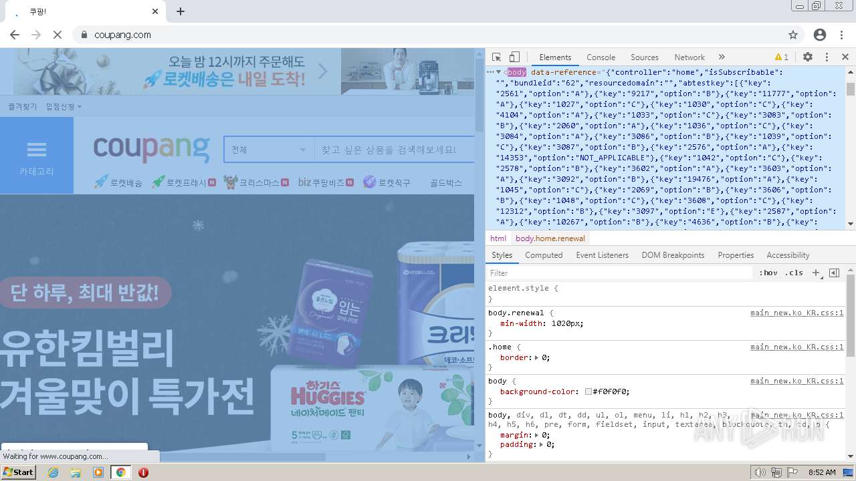The width and height of the screenshot is (856, 481).
Task: Go forward in browser history
Action: (x=36, y=35)
